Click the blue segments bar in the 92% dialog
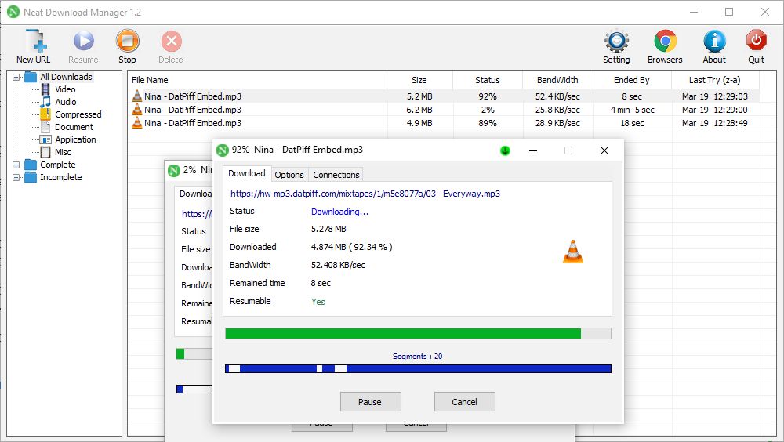The height and width of the screenshot is (442, 784). tap(418, 369)
